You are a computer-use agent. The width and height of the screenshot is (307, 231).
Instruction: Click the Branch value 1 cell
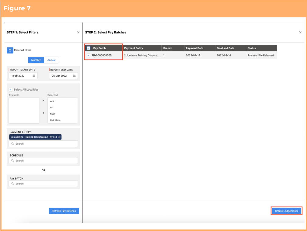point(164,55)
